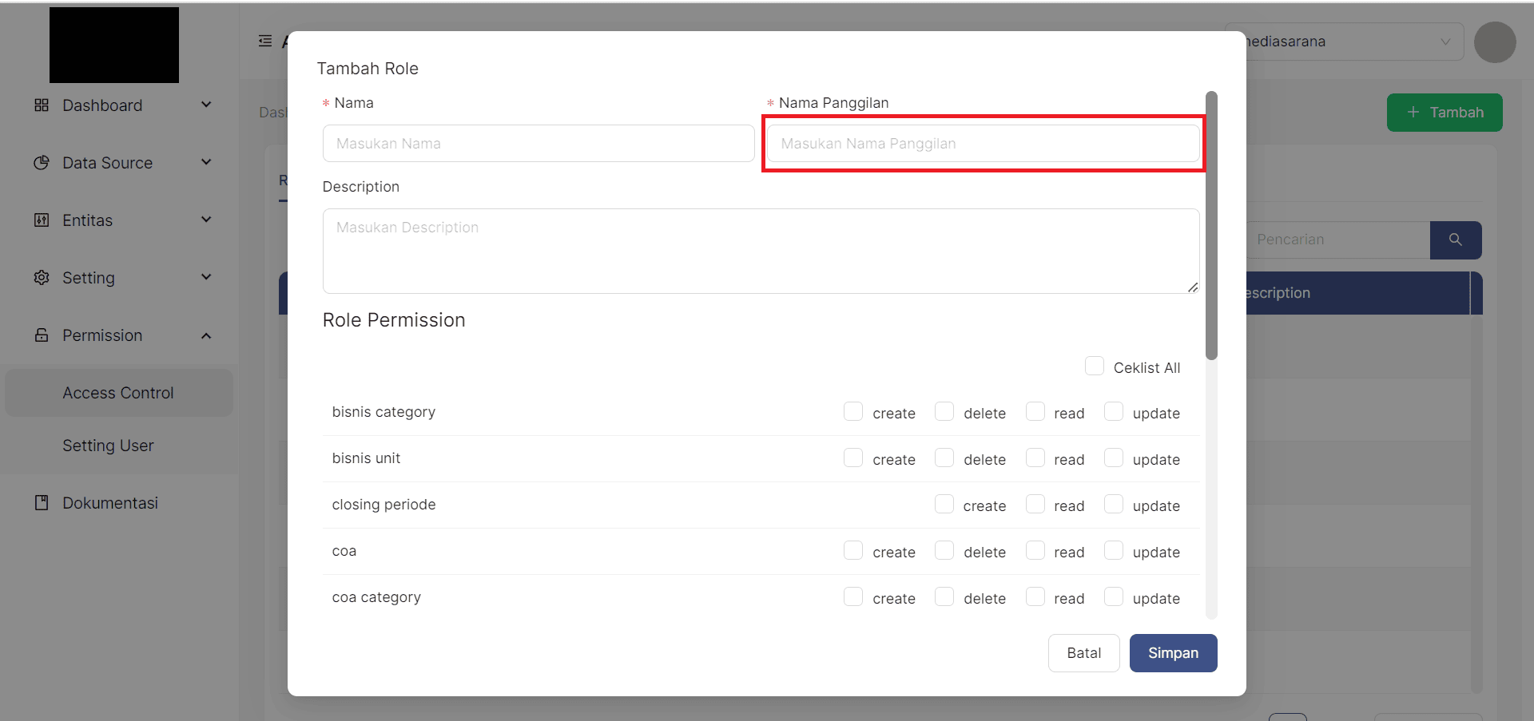Open Setting User menu item
Viewport: 1534px width, 721px height.
pyautogui.click(x=108, y=446)
